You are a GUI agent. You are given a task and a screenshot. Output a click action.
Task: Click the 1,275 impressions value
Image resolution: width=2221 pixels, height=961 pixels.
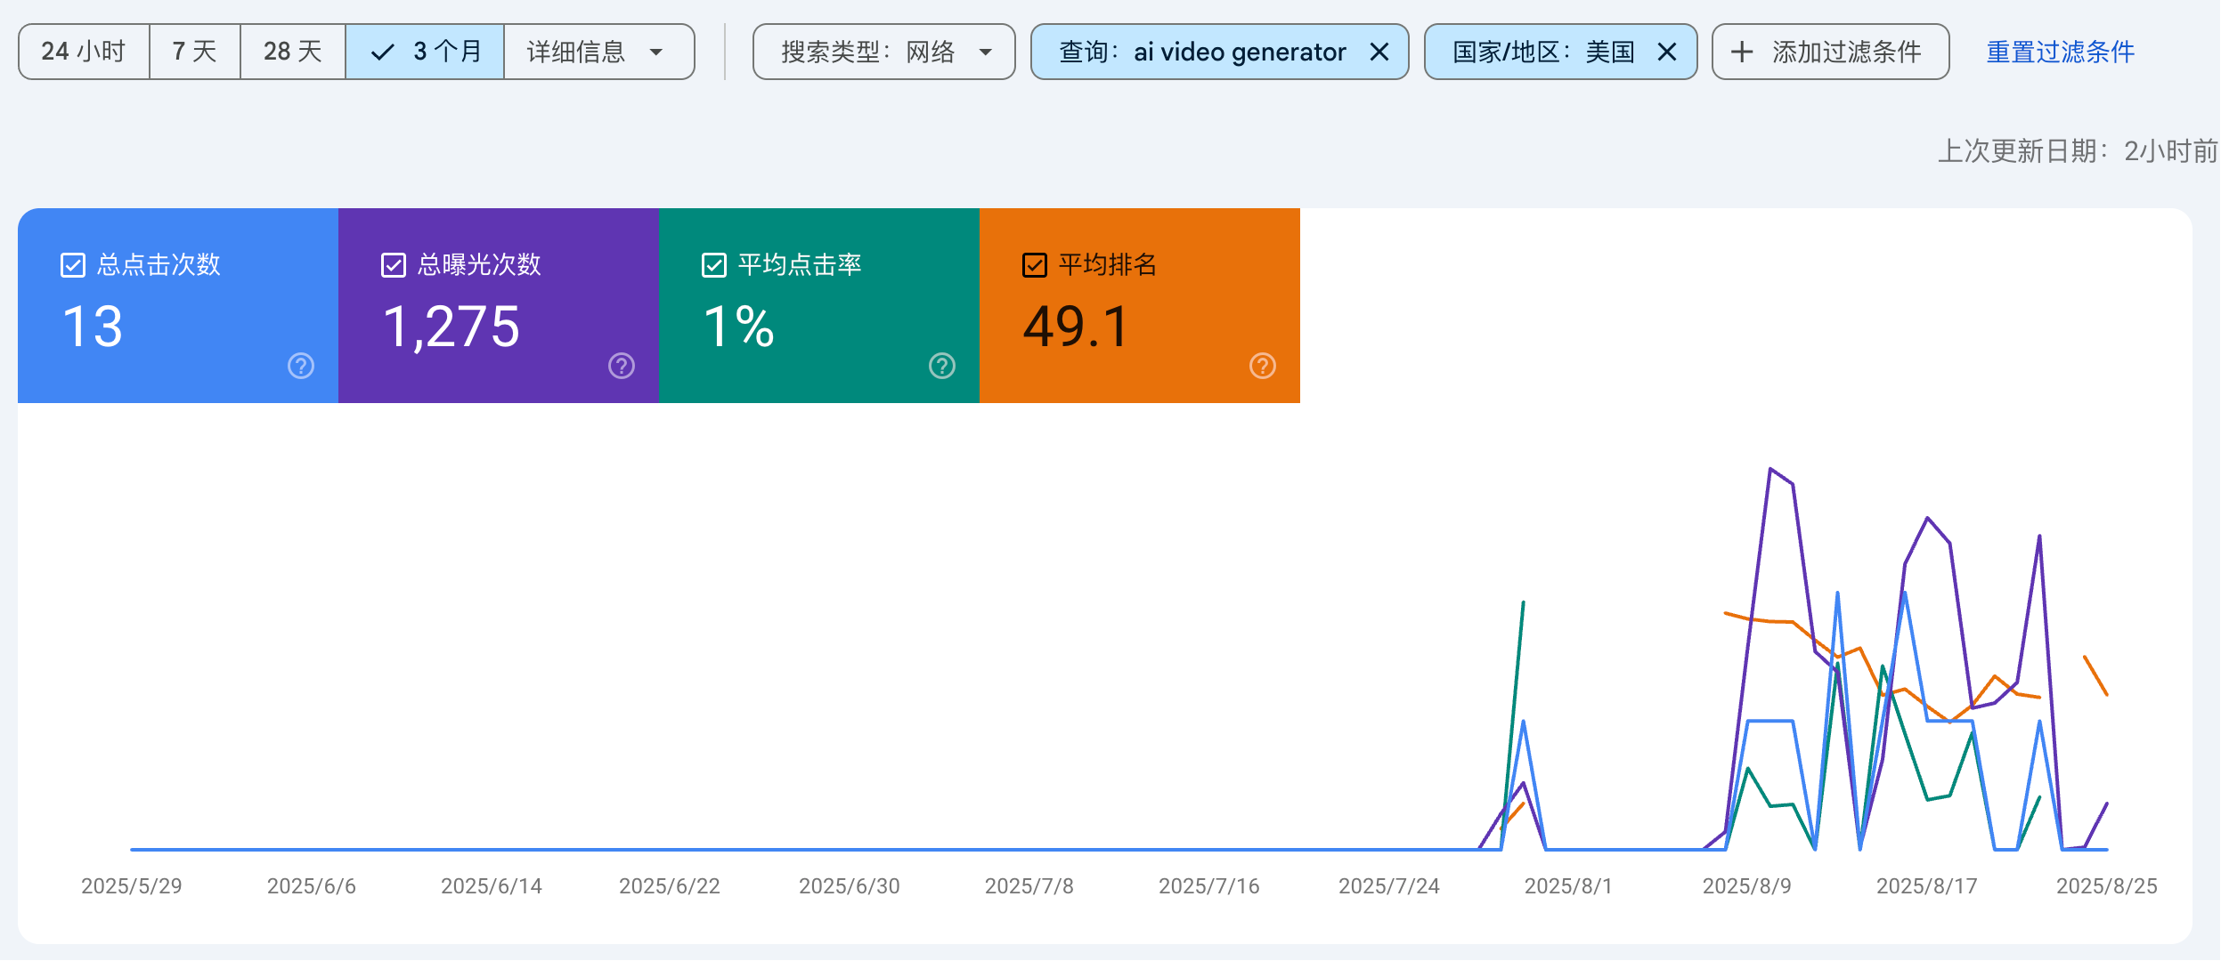point(452,327)
